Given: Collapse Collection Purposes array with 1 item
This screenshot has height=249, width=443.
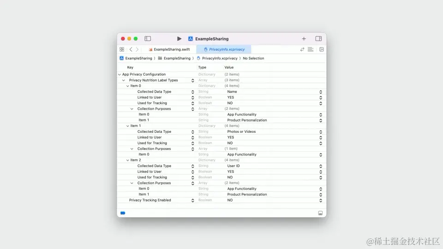Looking at the screenshot, I should coord(132,149).
